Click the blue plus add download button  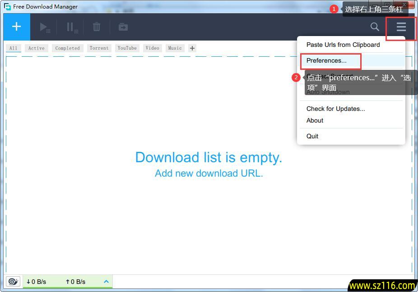[x=17, y=27]
